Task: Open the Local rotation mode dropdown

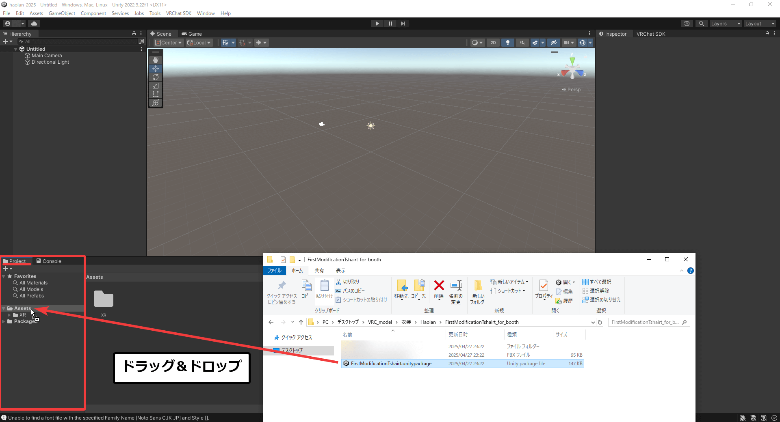Action: click(x=199, y=43)
